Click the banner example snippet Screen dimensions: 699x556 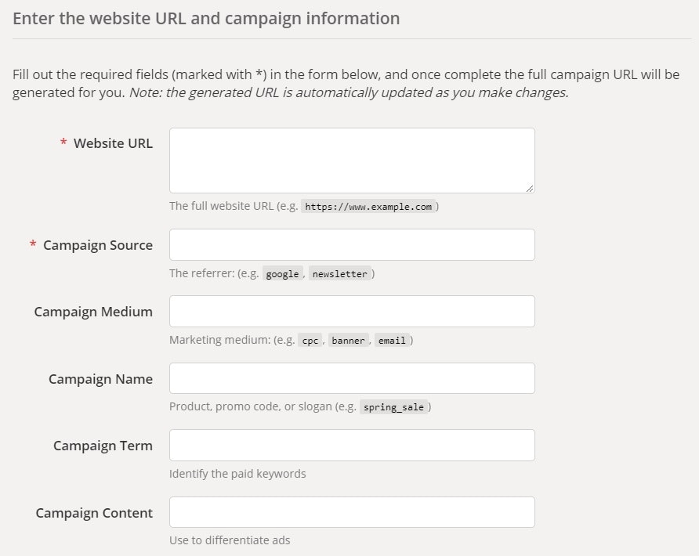click(x=348, y=340)
